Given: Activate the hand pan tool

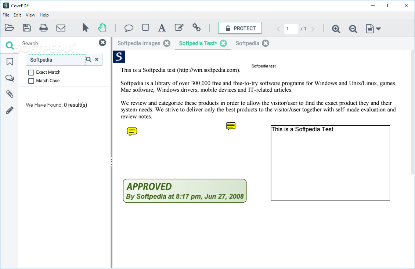Looking at the screenshot, I should click(102, 28).
